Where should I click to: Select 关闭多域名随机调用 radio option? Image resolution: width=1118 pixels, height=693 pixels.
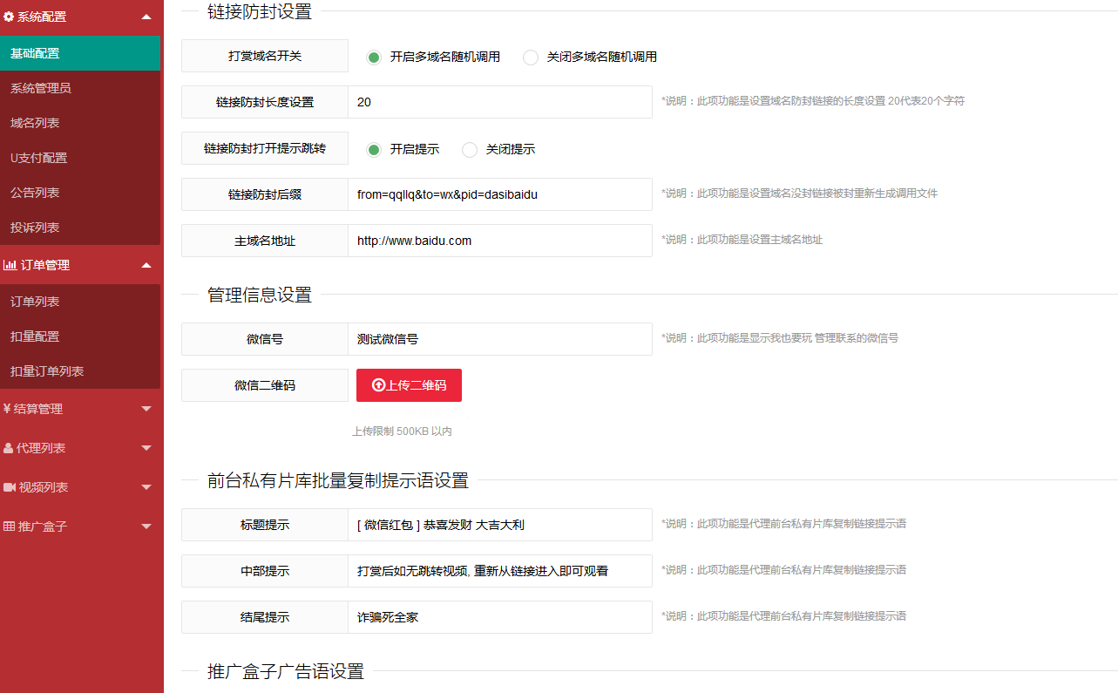(531, 58)
